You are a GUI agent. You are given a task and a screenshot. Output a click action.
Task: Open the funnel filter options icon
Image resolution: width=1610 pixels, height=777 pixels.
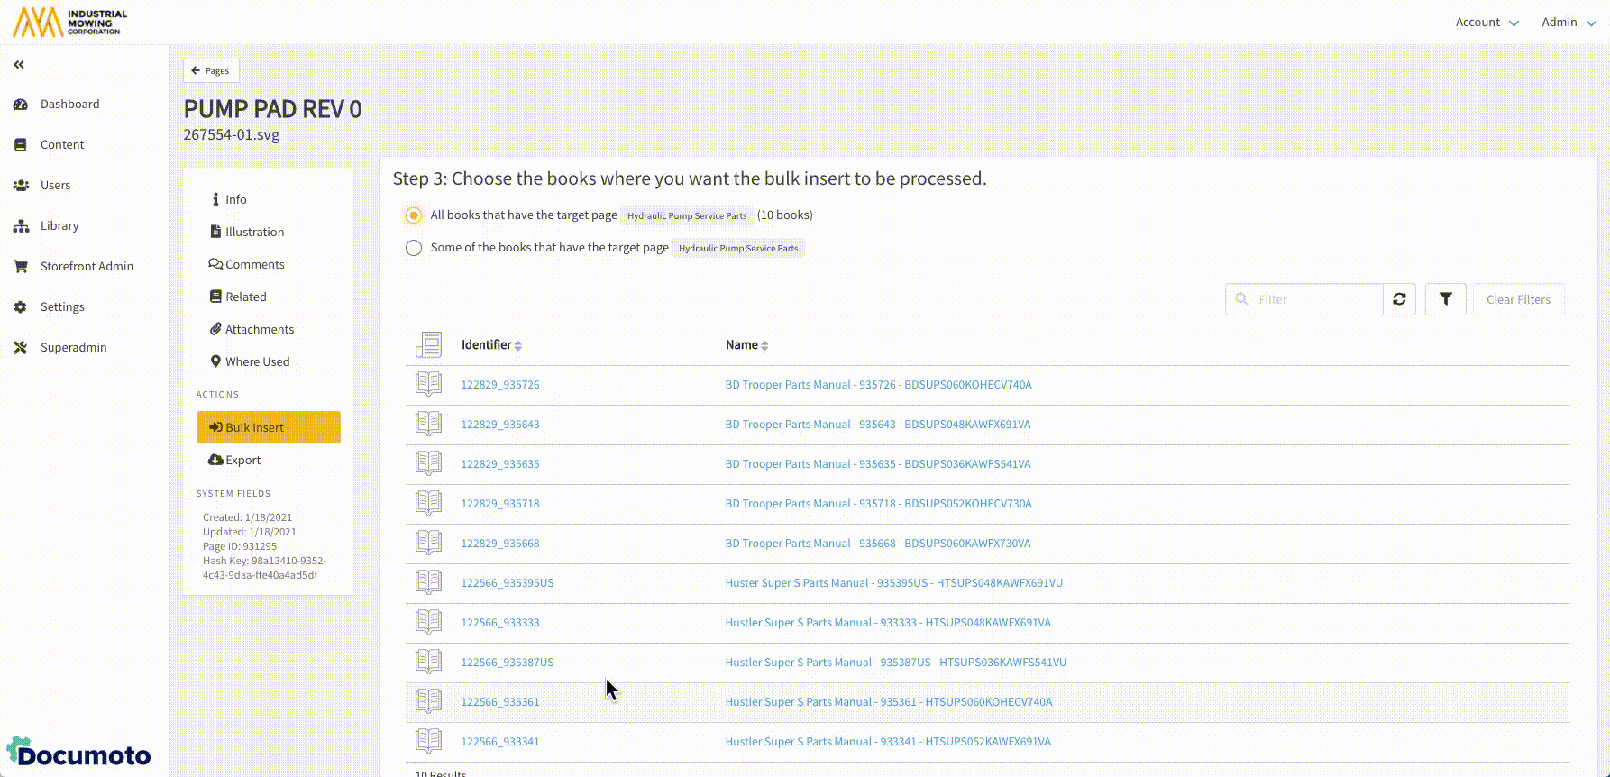1445,299
